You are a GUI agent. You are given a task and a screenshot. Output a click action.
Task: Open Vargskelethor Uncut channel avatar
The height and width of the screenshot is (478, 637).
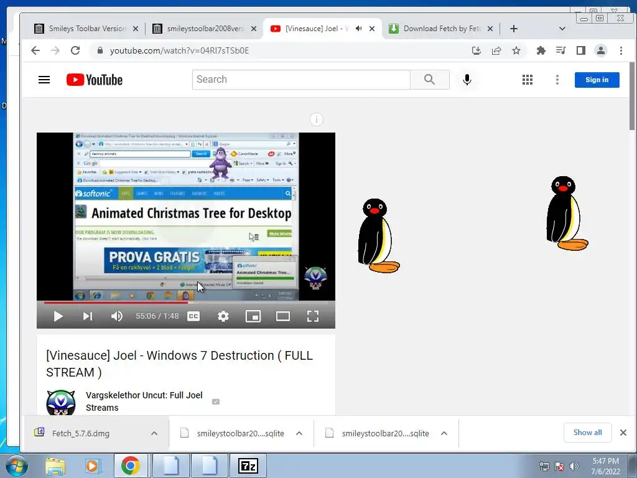coord(61,403)
